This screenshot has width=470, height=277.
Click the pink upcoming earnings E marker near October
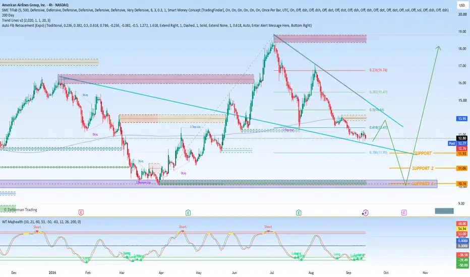tap(404, 213)
